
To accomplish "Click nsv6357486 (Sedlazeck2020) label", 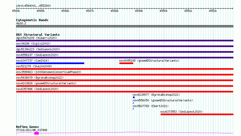I will (x=37, y=89).
